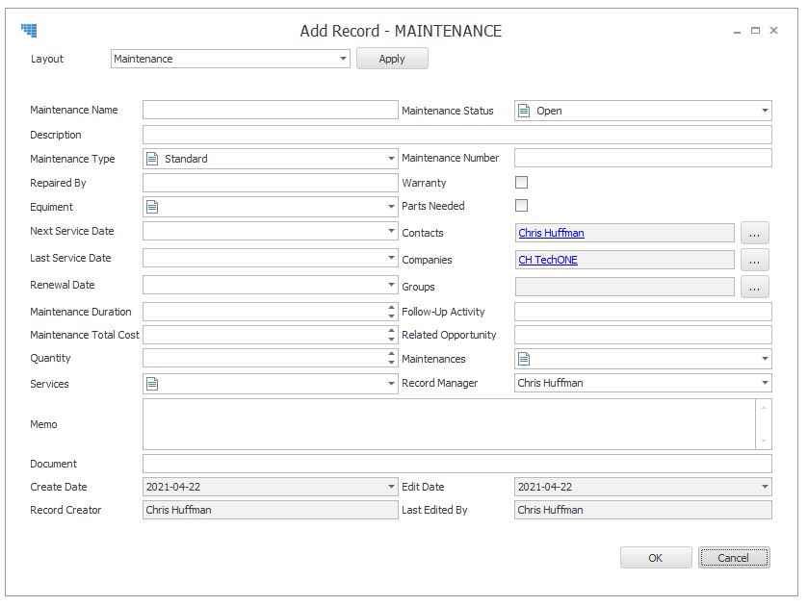Enable the Warranty checkbox
808x606 pixels.
(522, 182)
